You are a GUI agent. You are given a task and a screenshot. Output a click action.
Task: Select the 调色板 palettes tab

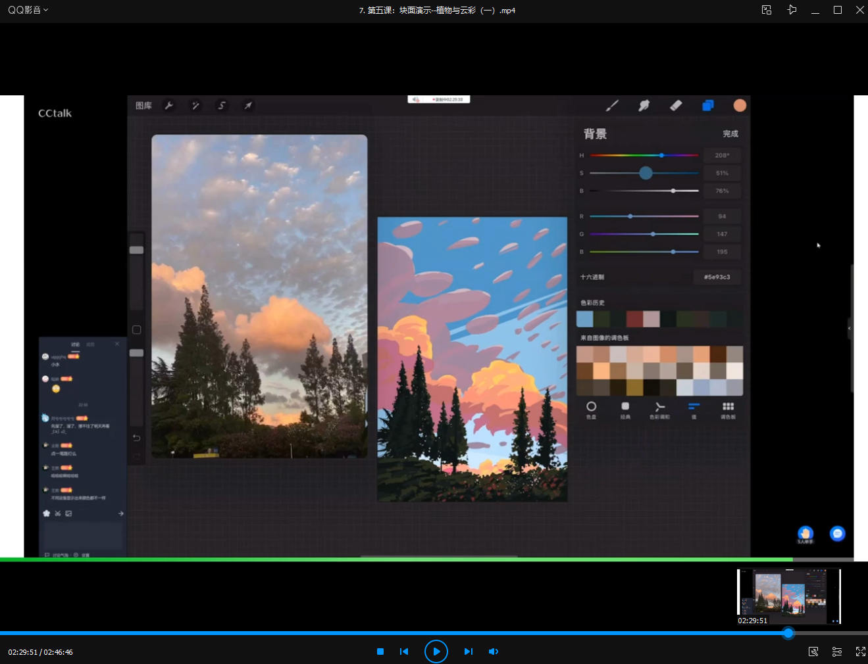click(728, 410)
